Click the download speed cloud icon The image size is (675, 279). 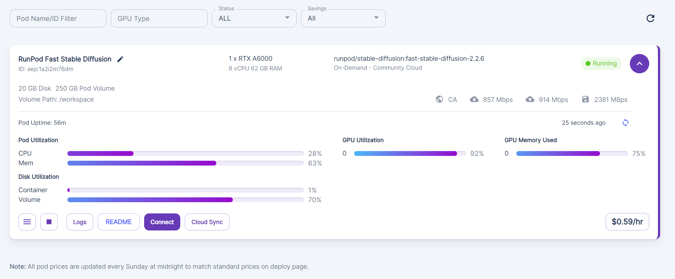[474, 99]
